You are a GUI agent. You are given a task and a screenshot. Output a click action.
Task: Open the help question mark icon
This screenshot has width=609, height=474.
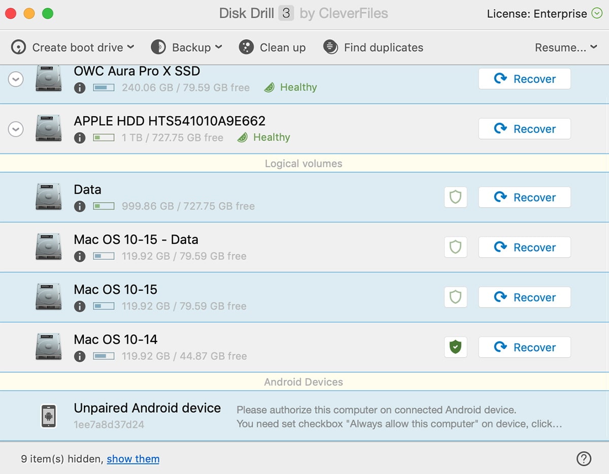click(584, 459)
